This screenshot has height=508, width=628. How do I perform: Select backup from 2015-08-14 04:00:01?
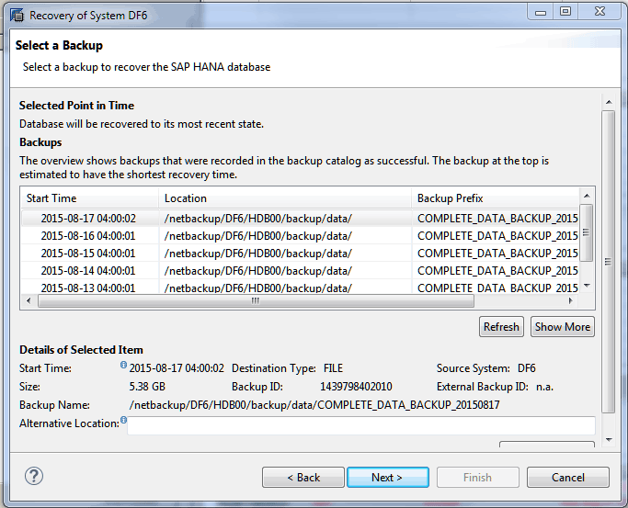[300, 271]
